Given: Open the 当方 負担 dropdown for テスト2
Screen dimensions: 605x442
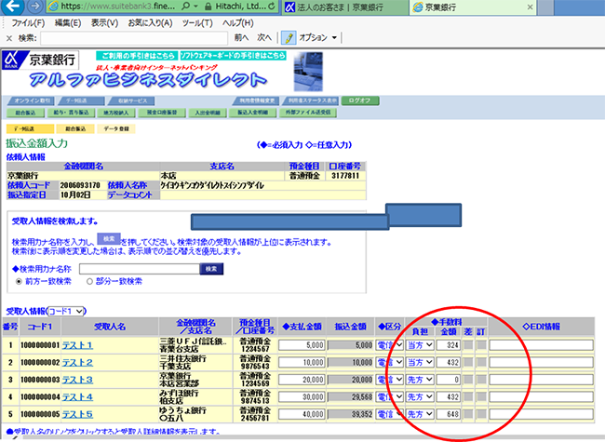Looking at the screenshot, I should point(420,363).
